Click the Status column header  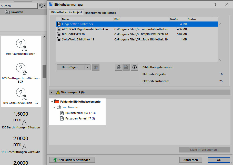(200, 19)
